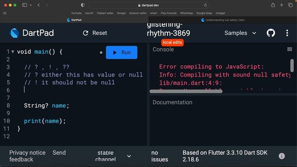Expand the stable channel dropdown arrow
The height and width of the screenshot is (167, 297).
[x=129, y=156]
